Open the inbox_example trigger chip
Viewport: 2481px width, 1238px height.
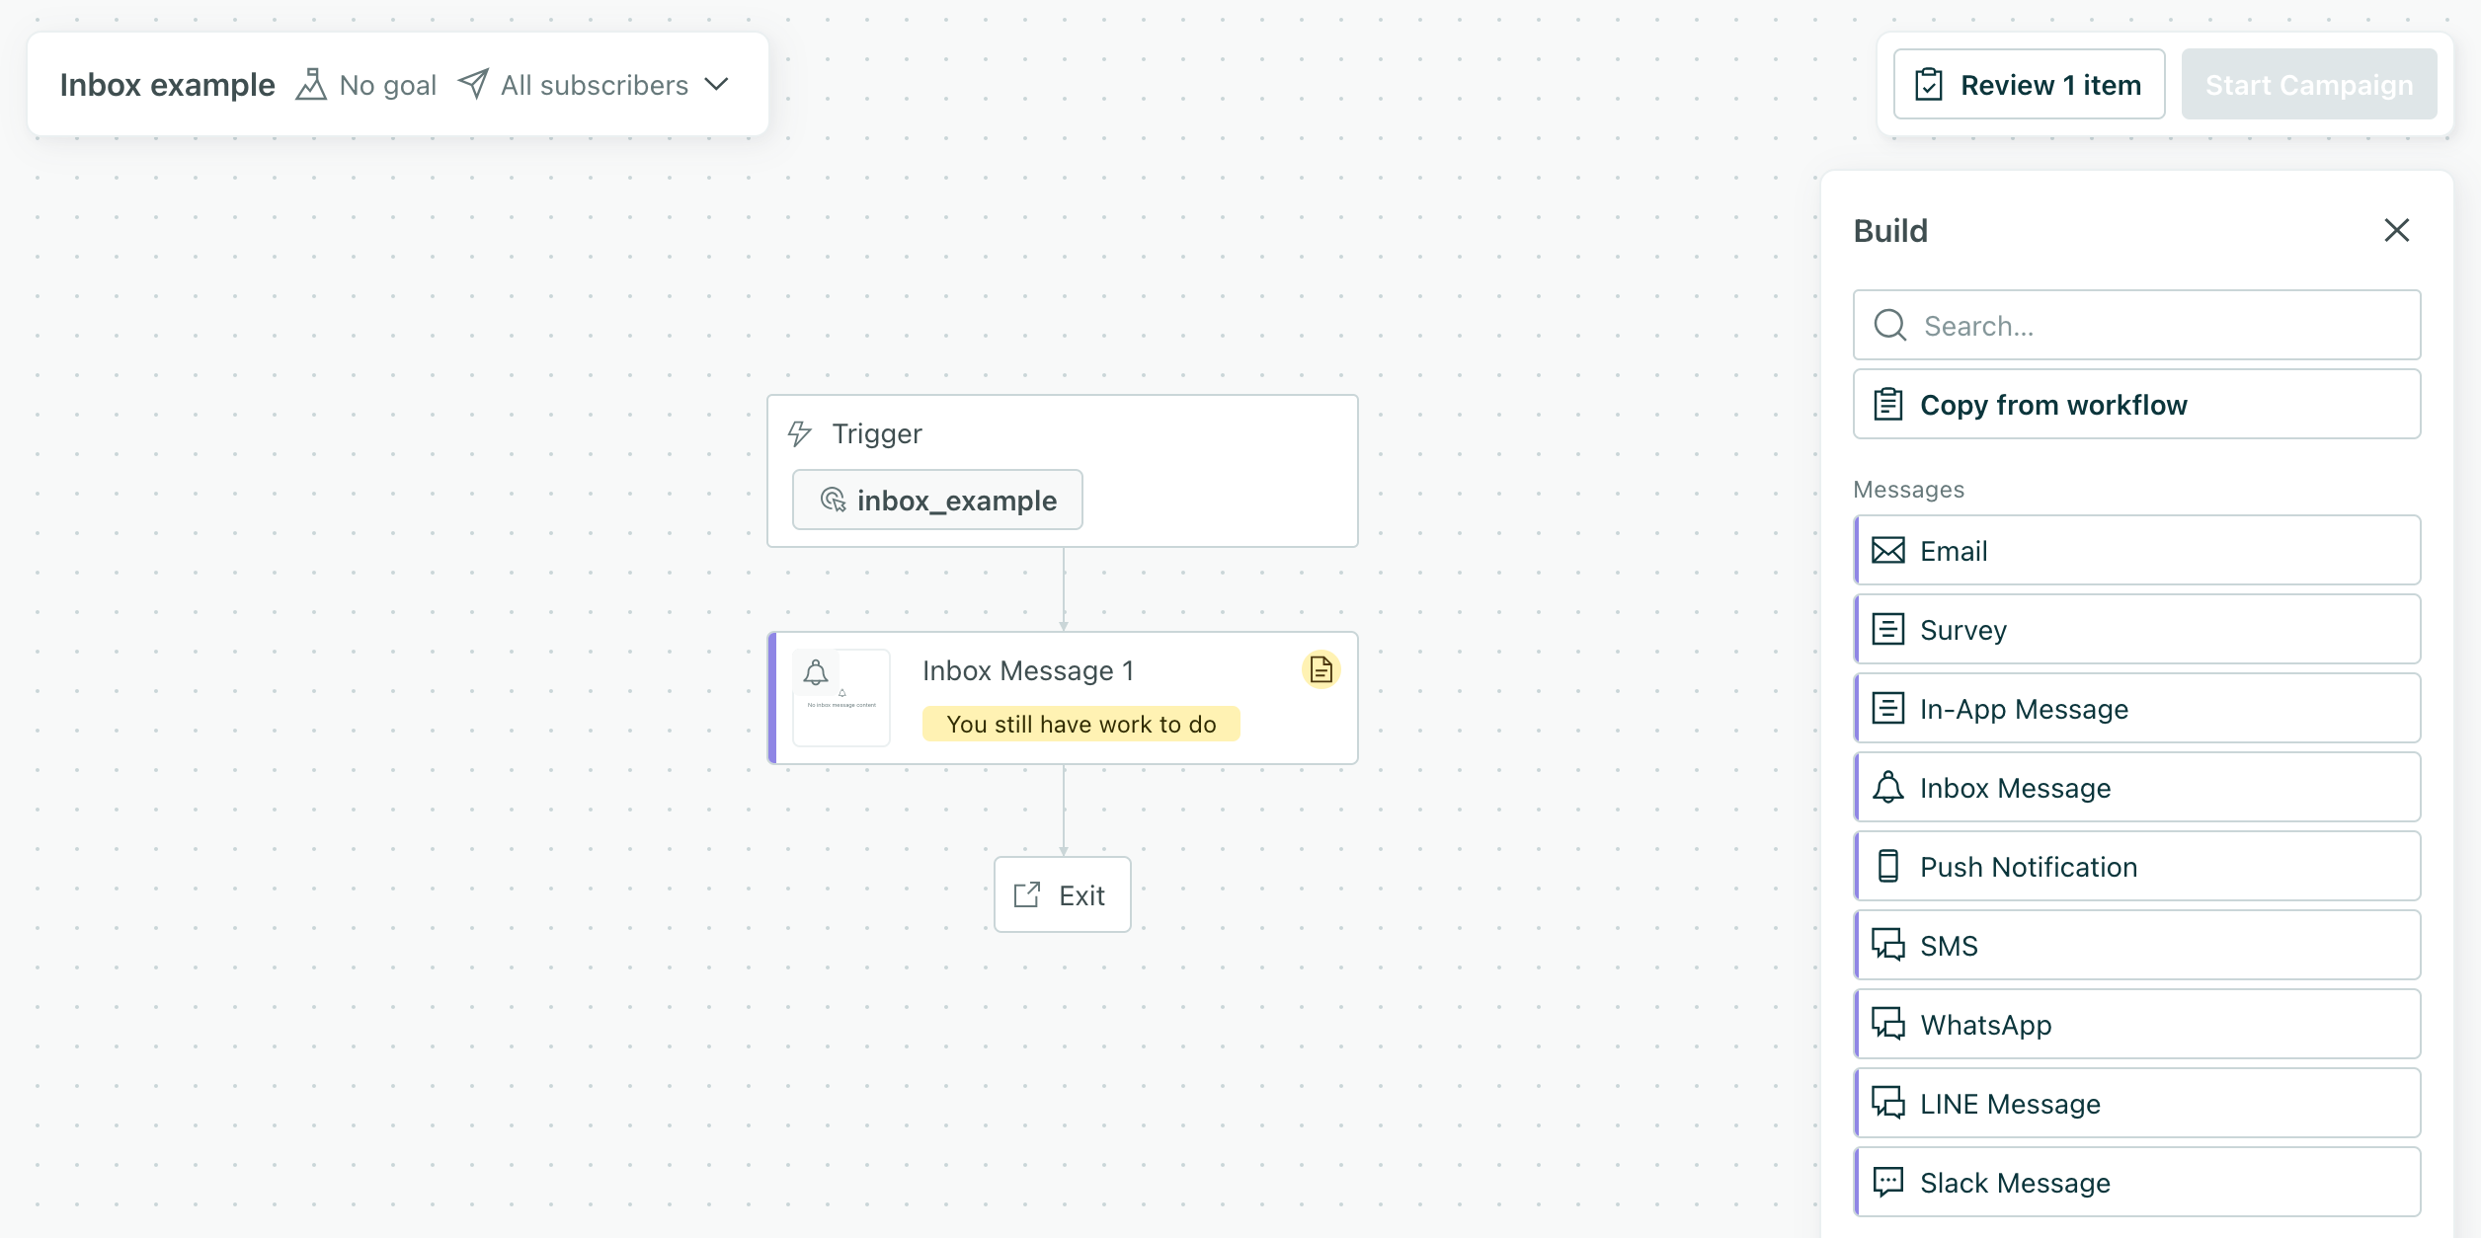936,500
